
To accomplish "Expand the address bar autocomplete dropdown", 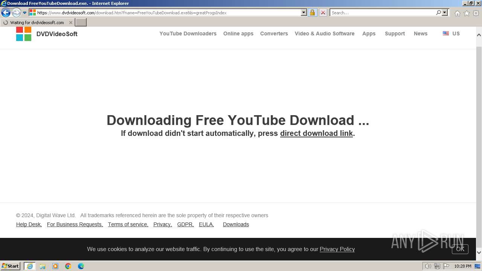I will pyautogui.click(x=304, y=12).
